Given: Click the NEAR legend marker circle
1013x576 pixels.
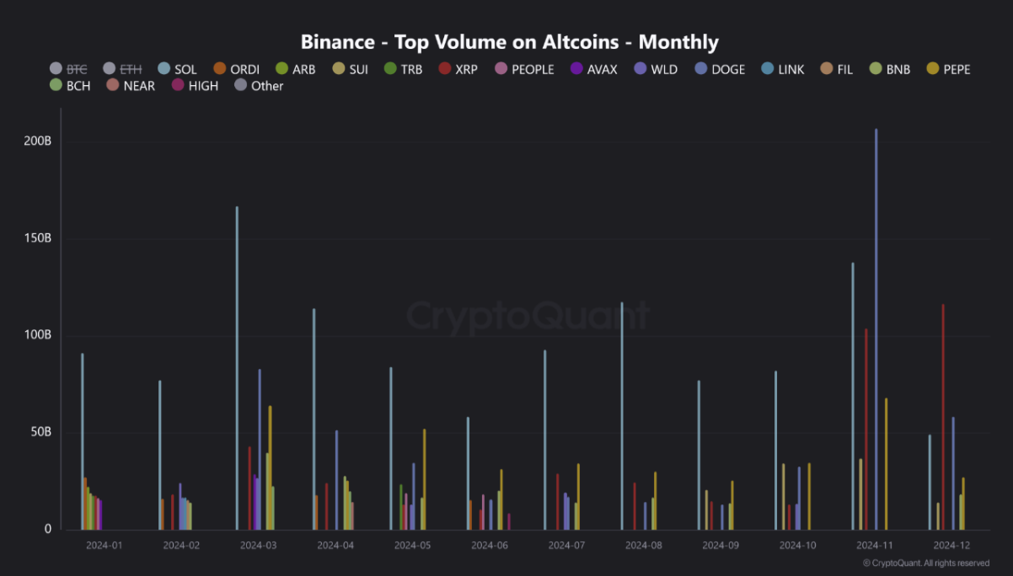Looking at the screenshot, I should point(112,85).
